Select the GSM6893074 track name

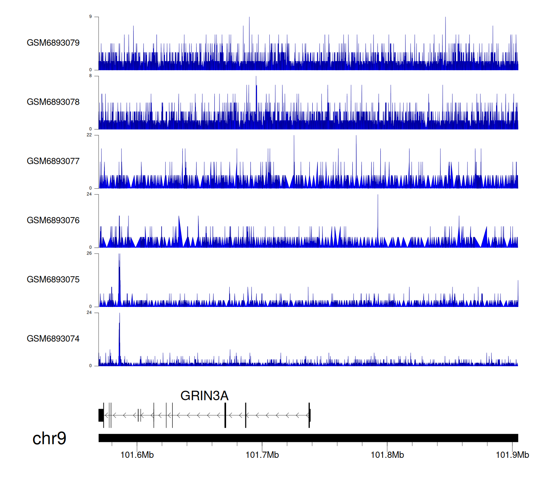click(53, 339)
